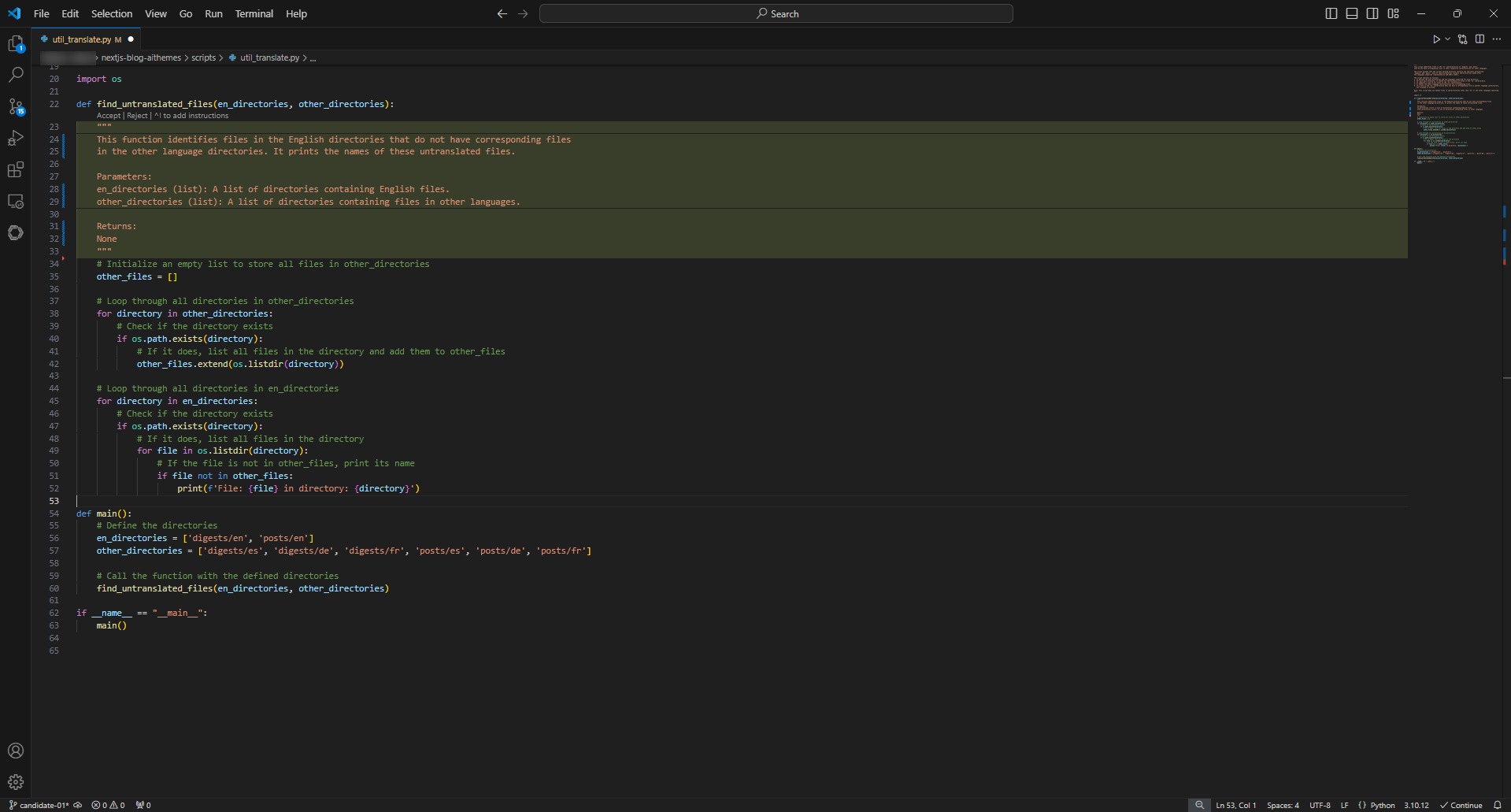Image resolution: width=1511 pixels, height=812 pixels.
Task: Click the notifications bell in status bar
Action: (1498, 805)
